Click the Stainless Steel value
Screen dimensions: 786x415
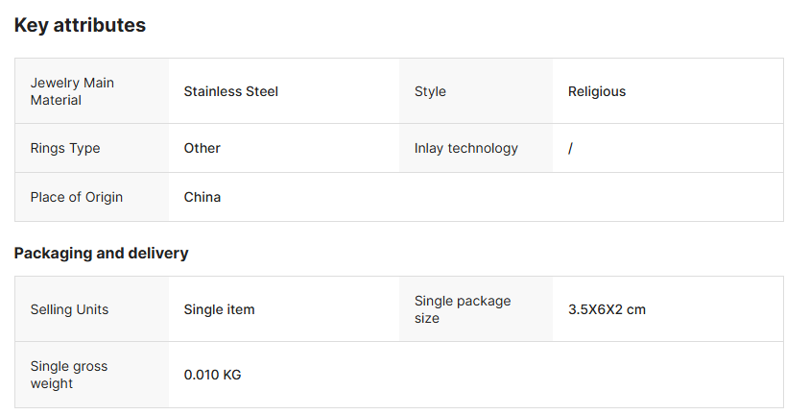231,91
